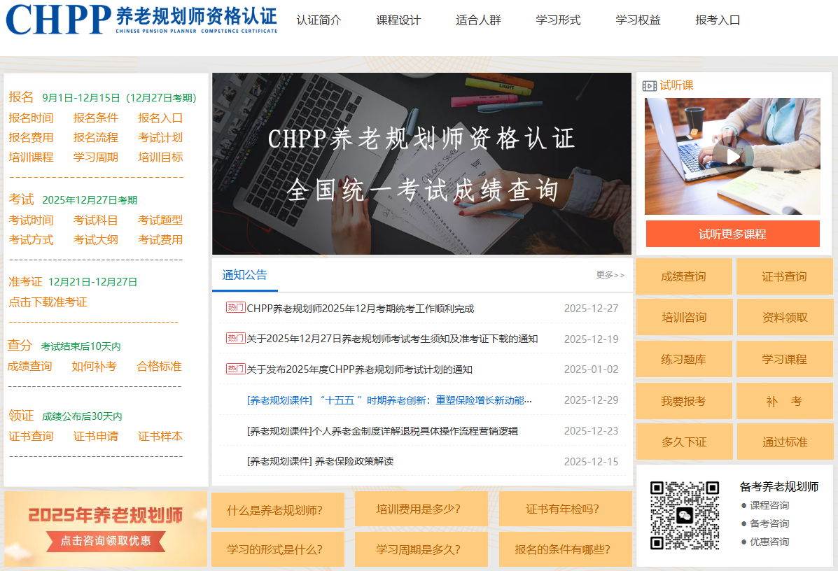Open the 成绩查询 quick button
The height and width of the screenshot is (571, 838).
point(683,276)
